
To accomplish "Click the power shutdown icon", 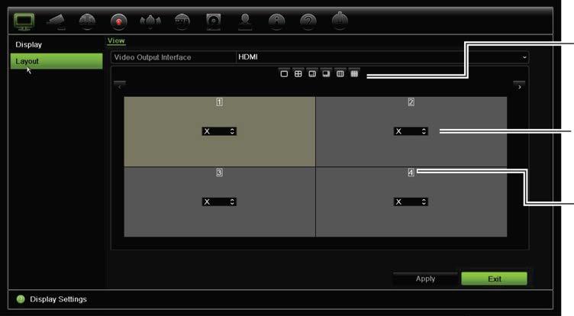I will click(340, 21).
